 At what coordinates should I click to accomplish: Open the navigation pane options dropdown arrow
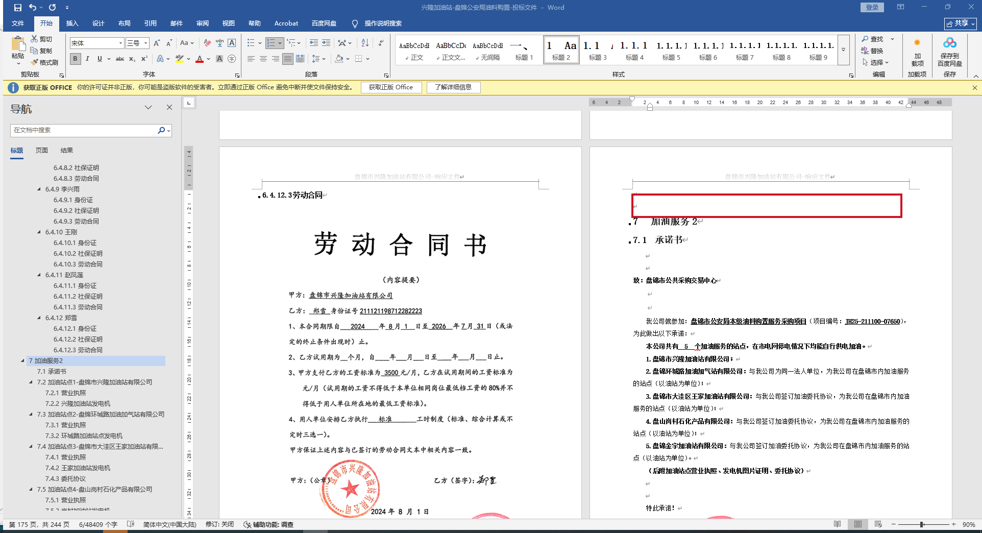pos(148,107)
